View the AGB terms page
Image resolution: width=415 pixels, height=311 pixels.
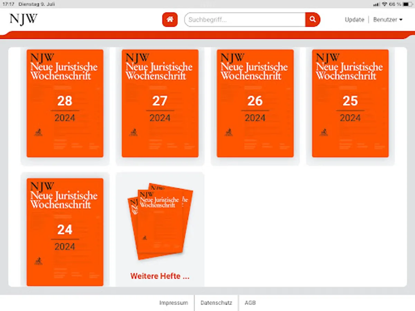coord(250,303)
